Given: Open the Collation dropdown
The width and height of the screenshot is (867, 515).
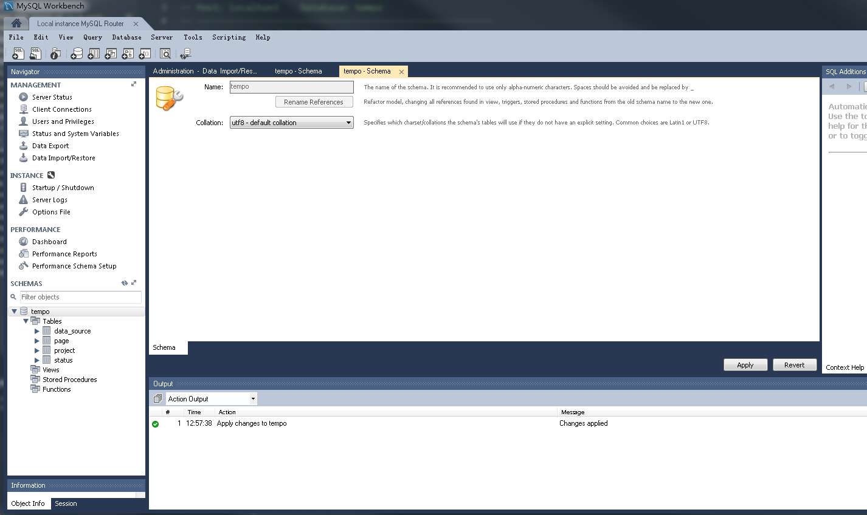Looking at the screenshot, I should (292, 123).
